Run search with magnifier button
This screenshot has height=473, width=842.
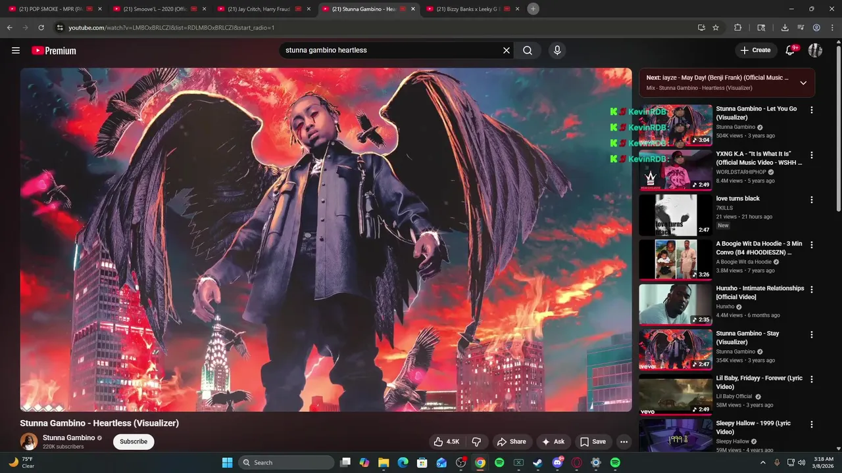[x=528, y=51]
